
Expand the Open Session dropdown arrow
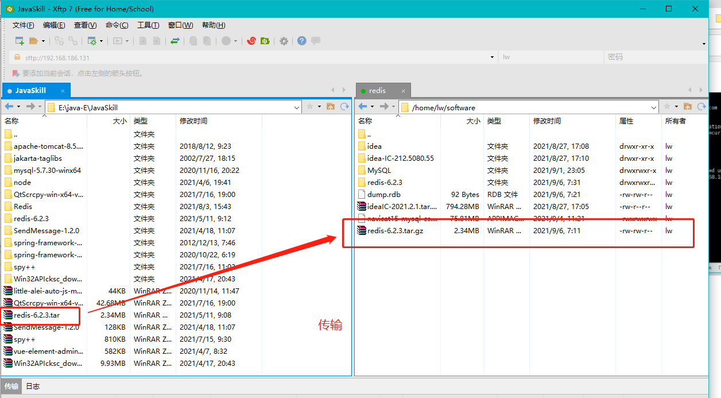click(42, 41)
